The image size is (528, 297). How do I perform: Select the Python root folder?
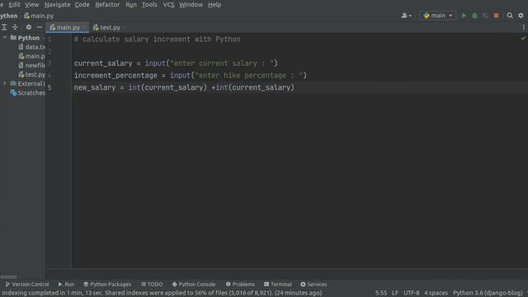point(26,38)
